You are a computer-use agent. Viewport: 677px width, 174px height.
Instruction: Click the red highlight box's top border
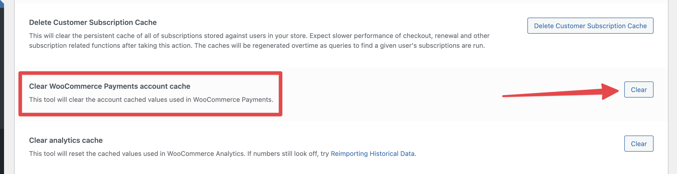pyautogui.click(x=150, y=73)
